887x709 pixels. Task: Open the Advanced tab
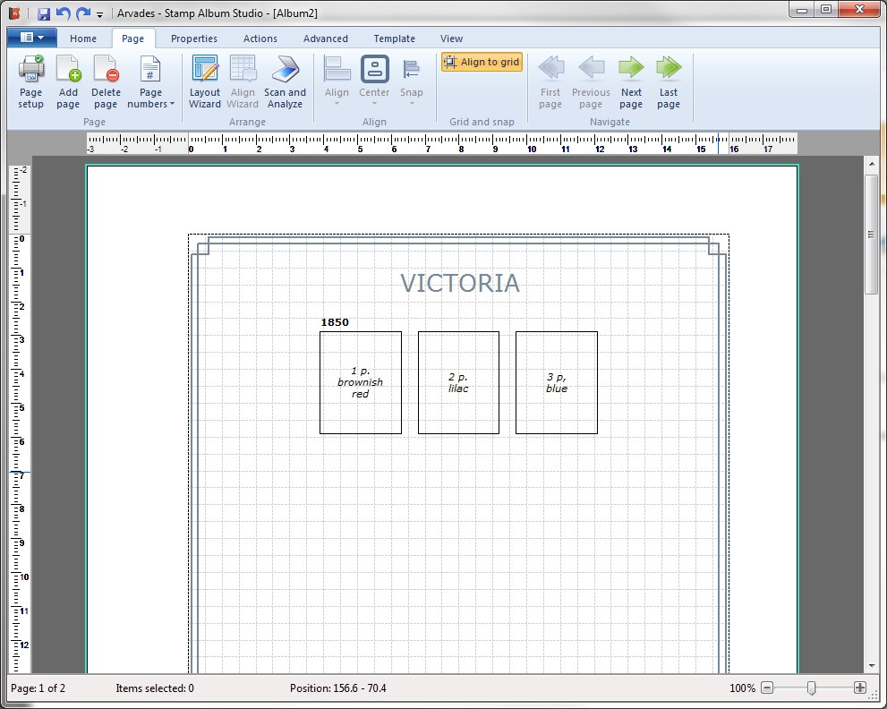[325, 38]
